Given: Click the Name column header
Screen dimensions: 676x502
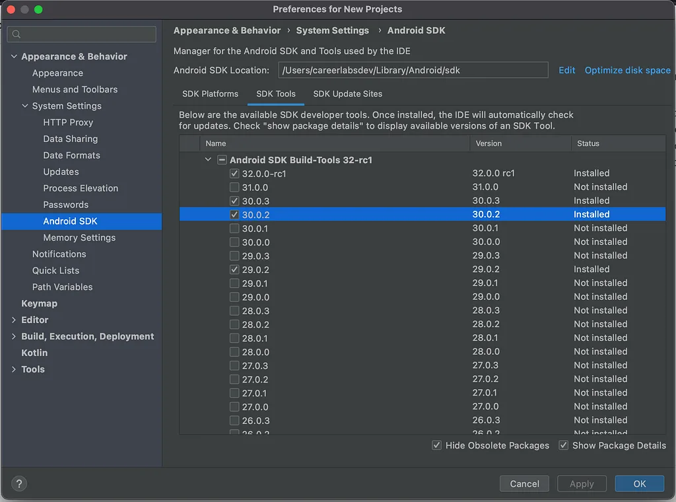Looking at the screenshot, I should click(x=335, y=143).
